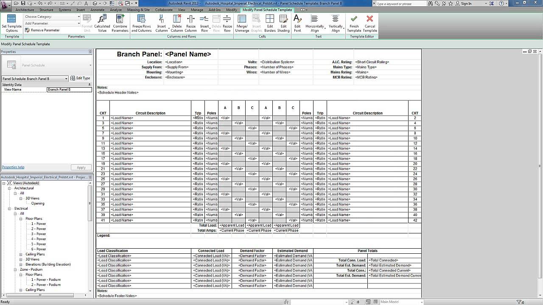Select the Opening 3D view
Screen dimensions: 543x305
pos(37,203)
